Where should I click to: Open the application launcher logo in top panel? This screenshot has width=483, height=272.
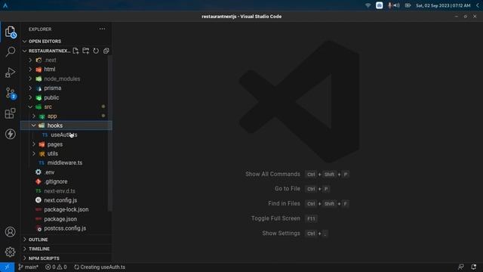[x=5, y=5]
